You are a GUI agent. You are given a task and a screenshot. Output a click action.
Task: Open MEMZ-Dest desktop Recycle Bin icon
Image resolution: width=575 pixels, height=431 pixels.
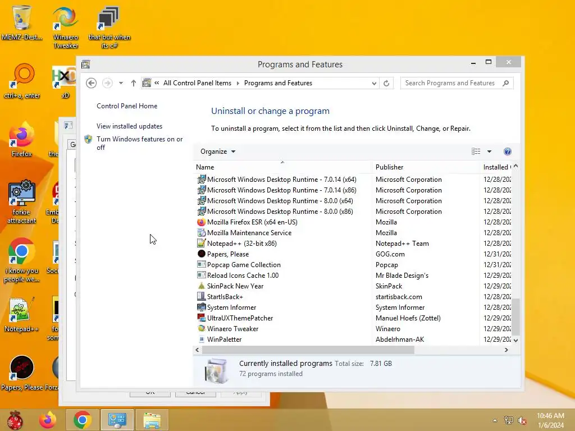point(22,22)
